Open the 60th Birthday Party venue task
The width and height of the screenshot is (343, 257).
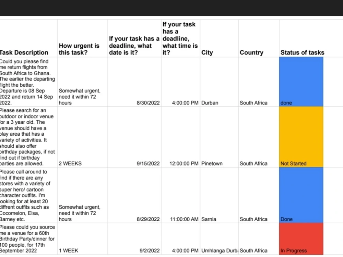pyautogui.click(x=28, y=239)
